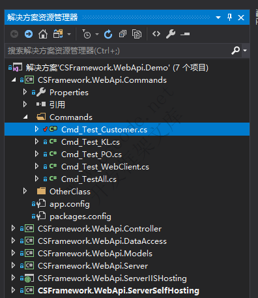Viewport: 258px width, 298px height.
Task: Click the ServerIISHosting web project globe icon
Action: pos(29,278)
